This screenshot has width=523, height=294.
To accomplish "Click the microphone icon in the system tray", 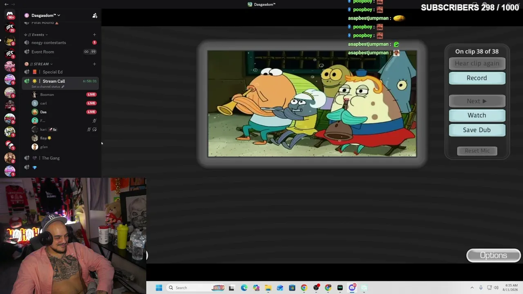I will pos(481,288).
